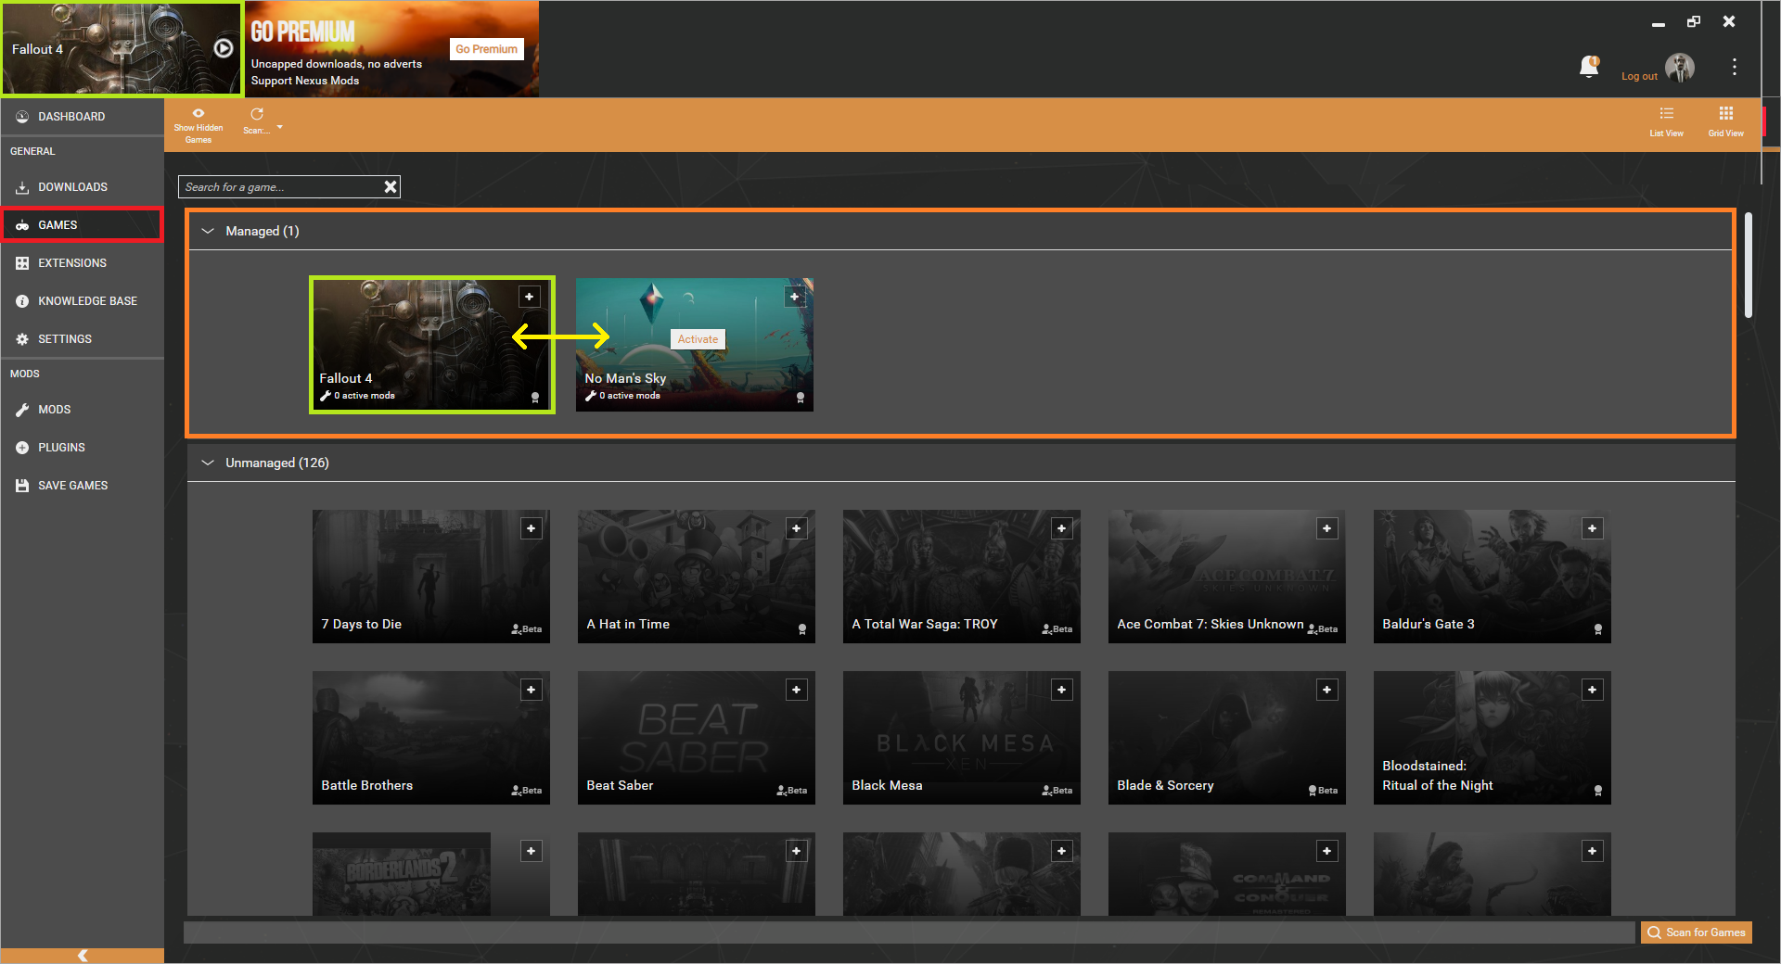1781x964 pixels.
Task: Open the plus menu on Baldur's Gate 3
Action: pyautogui.click(x=1592, y=528)
